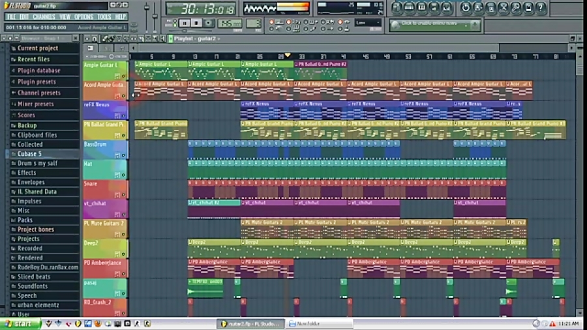587x330 pixels.
Task: Open the mixer window from the top toolbar
Action: pyautogui.click(x=447, y=7)
